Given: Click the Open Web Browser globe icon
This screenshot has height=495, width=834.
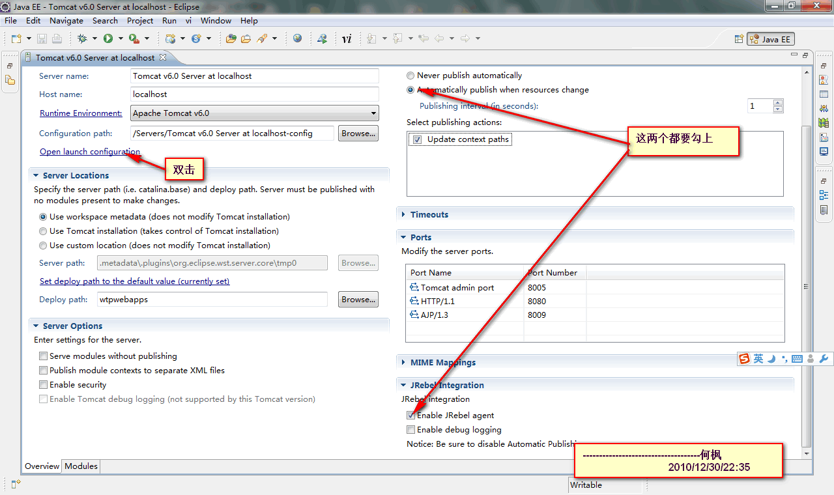Looking at the screenshot, I should coord(298,39).
